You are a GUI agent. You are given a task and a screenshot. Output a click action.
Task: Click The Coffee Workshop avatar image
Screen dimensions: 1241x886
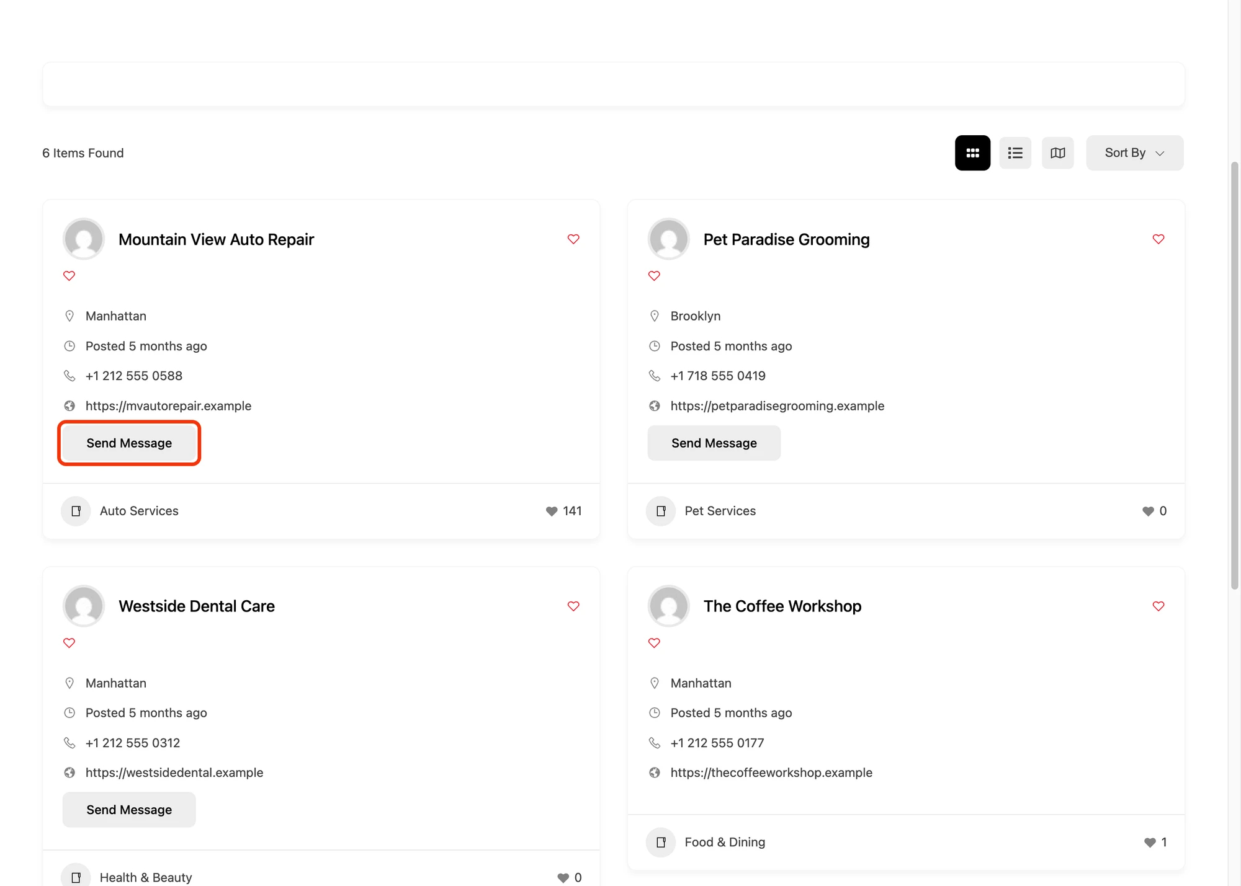pos(668,606)
